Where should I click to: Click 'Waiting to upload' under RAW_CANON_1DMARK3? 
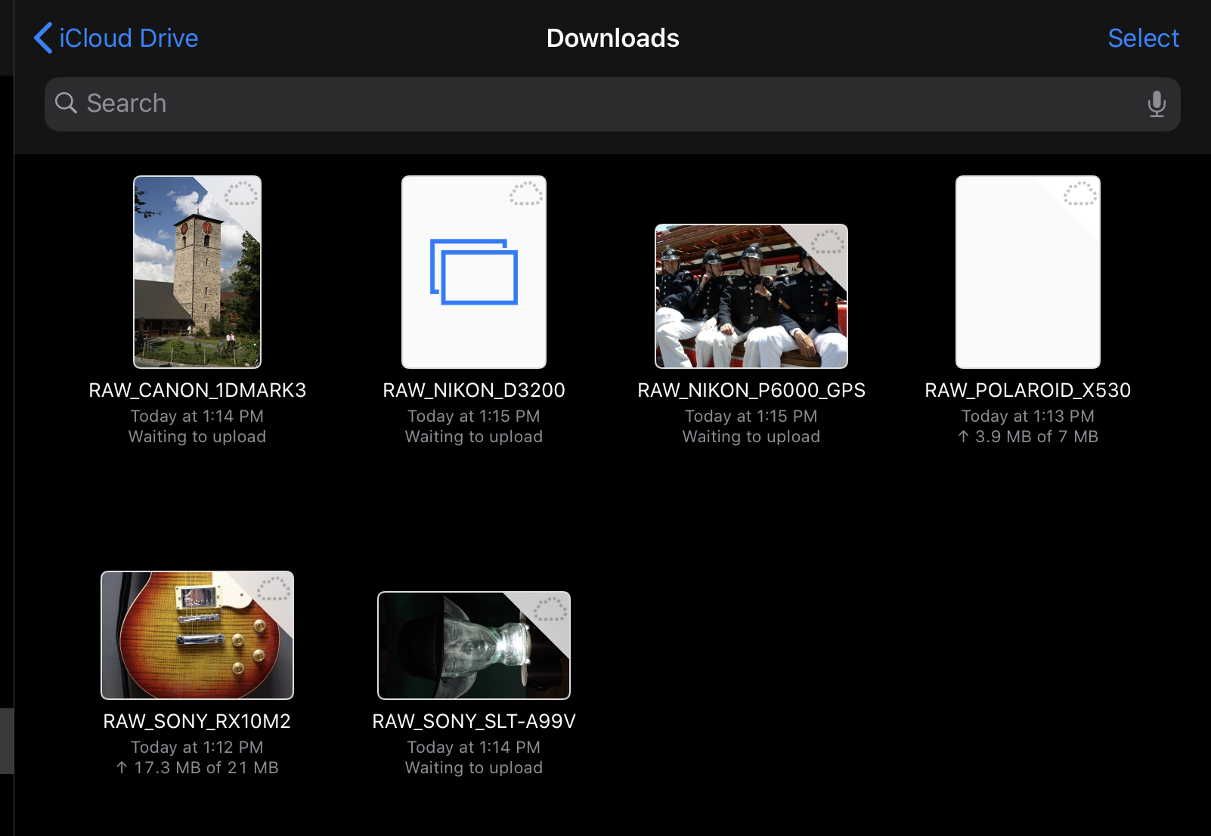click(x=197, y=437)
